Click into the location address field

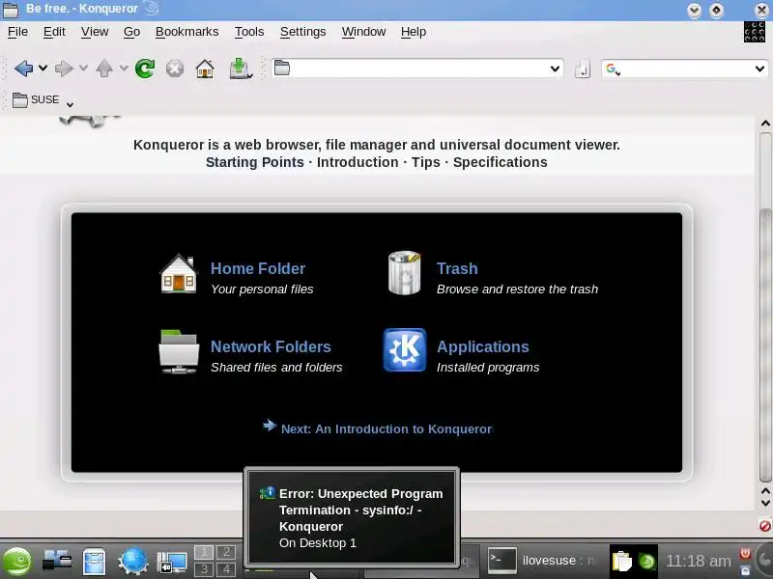click(x=419, y=68)
